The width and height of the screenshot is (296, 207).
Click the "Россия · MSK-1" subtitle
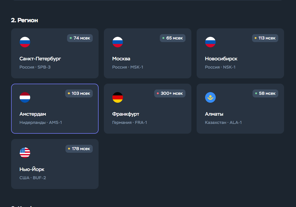tap(128, 67)
